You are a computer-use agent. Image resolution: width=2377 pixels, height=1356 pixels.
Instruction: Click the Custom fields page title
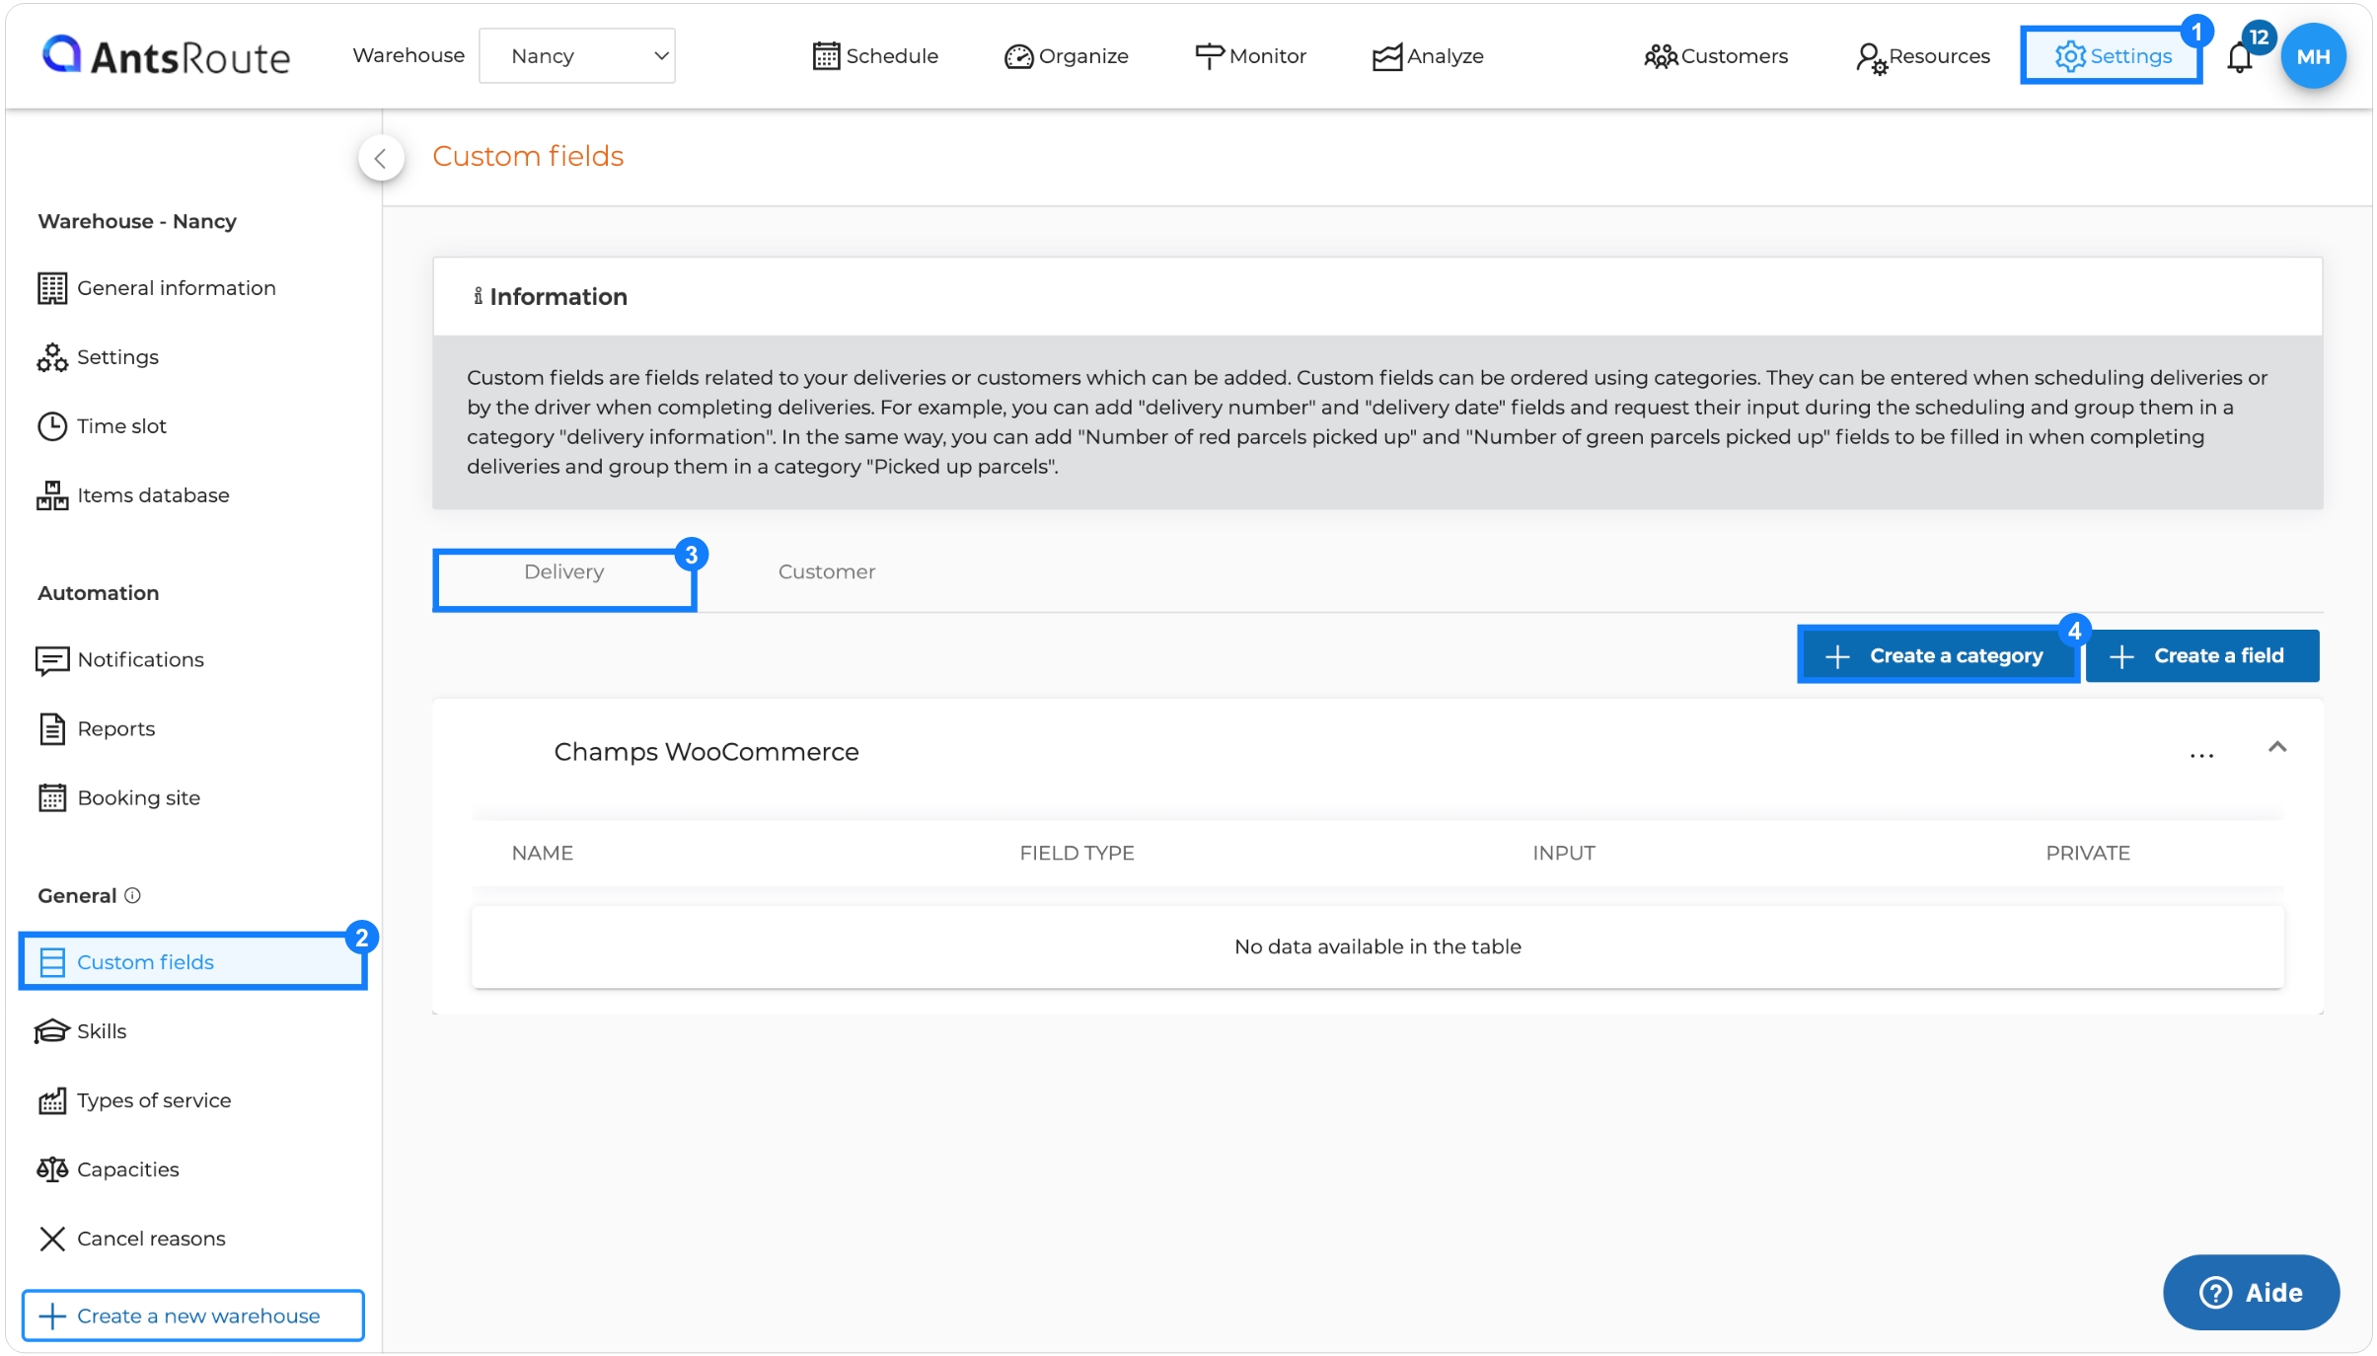(528, 156)
